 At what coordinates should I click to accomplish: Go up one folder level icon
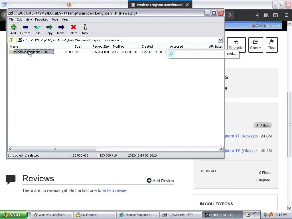[11, 40]
